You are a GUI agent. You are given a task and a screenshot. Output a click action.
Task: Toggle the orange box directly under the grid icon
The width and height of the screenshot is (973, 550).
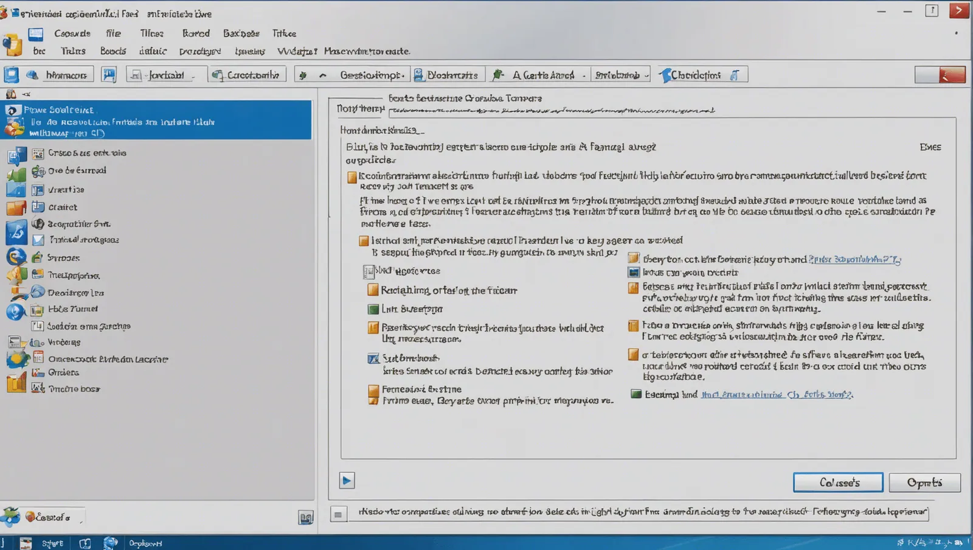[x=373, y=290]
